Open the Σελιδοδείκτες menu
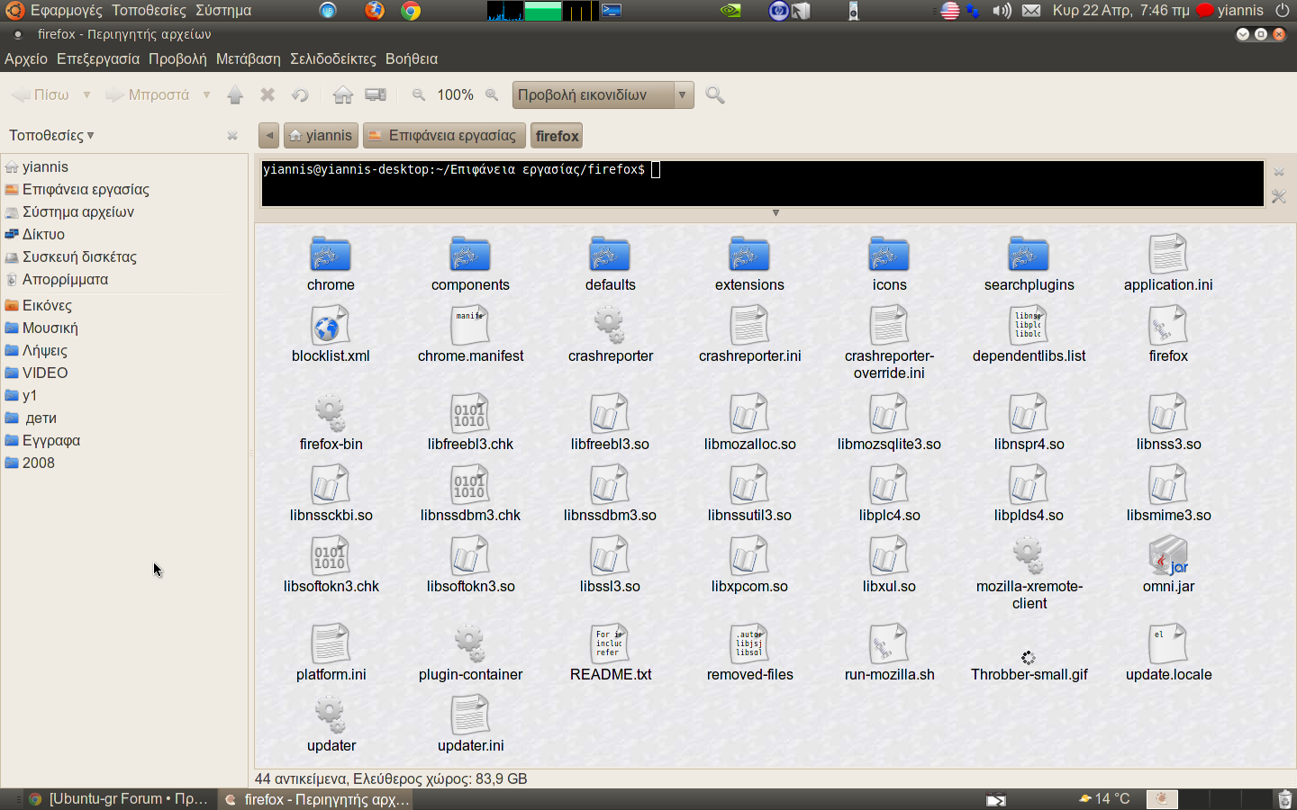 332,58
